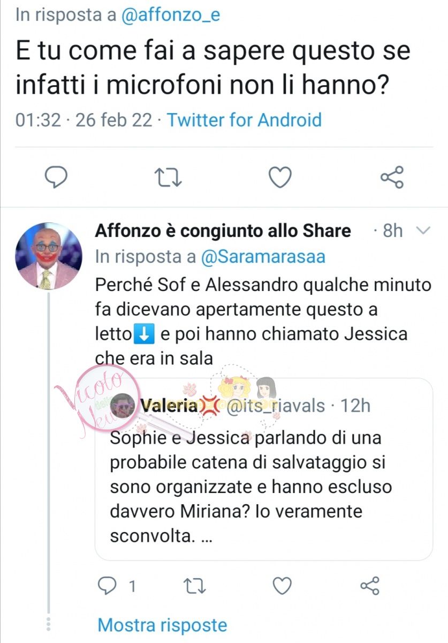
Task: Open Valeria's quoted tweet avatar
Action: point(123,406)
